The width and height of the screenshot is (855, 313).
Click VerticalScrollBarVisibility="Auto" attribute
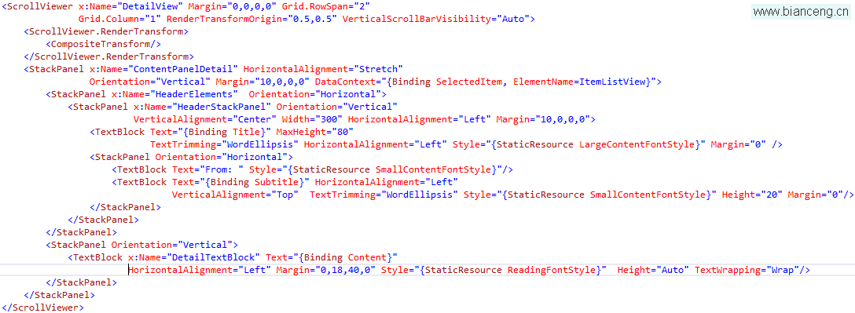(x=435, y=19)
